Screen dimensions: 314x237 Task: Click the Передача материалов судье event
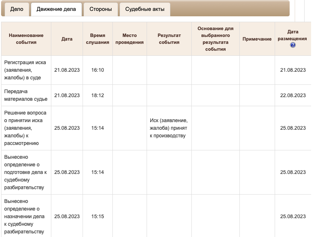tap(24, 95)
